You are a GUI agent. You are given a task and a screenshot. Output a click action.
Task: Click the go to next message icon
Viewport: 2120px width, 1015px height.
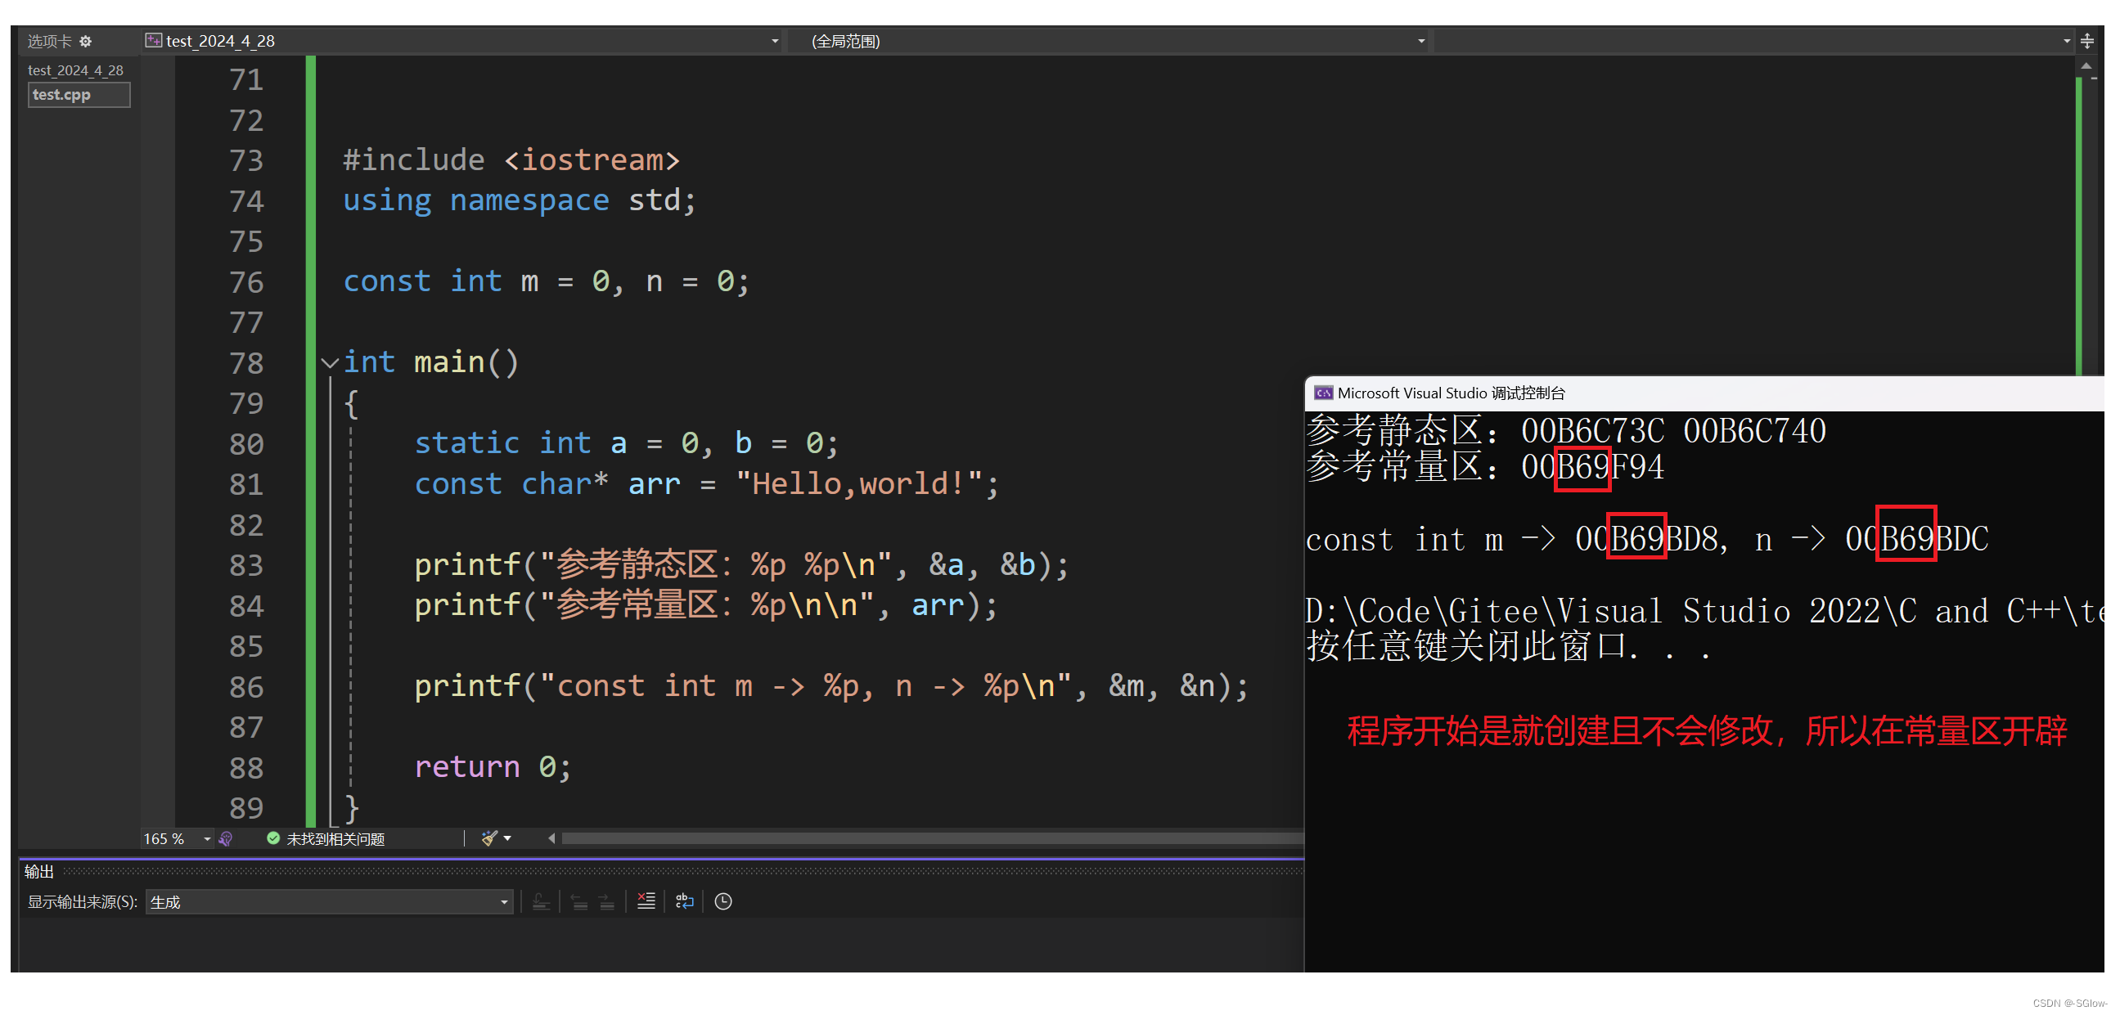(x=607, y=901)
